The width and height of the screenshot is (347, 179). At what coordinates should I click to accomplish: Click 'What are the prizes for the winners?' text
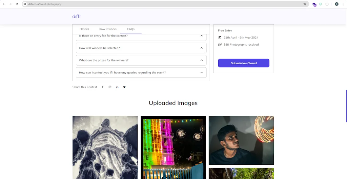tap(104, 60)
